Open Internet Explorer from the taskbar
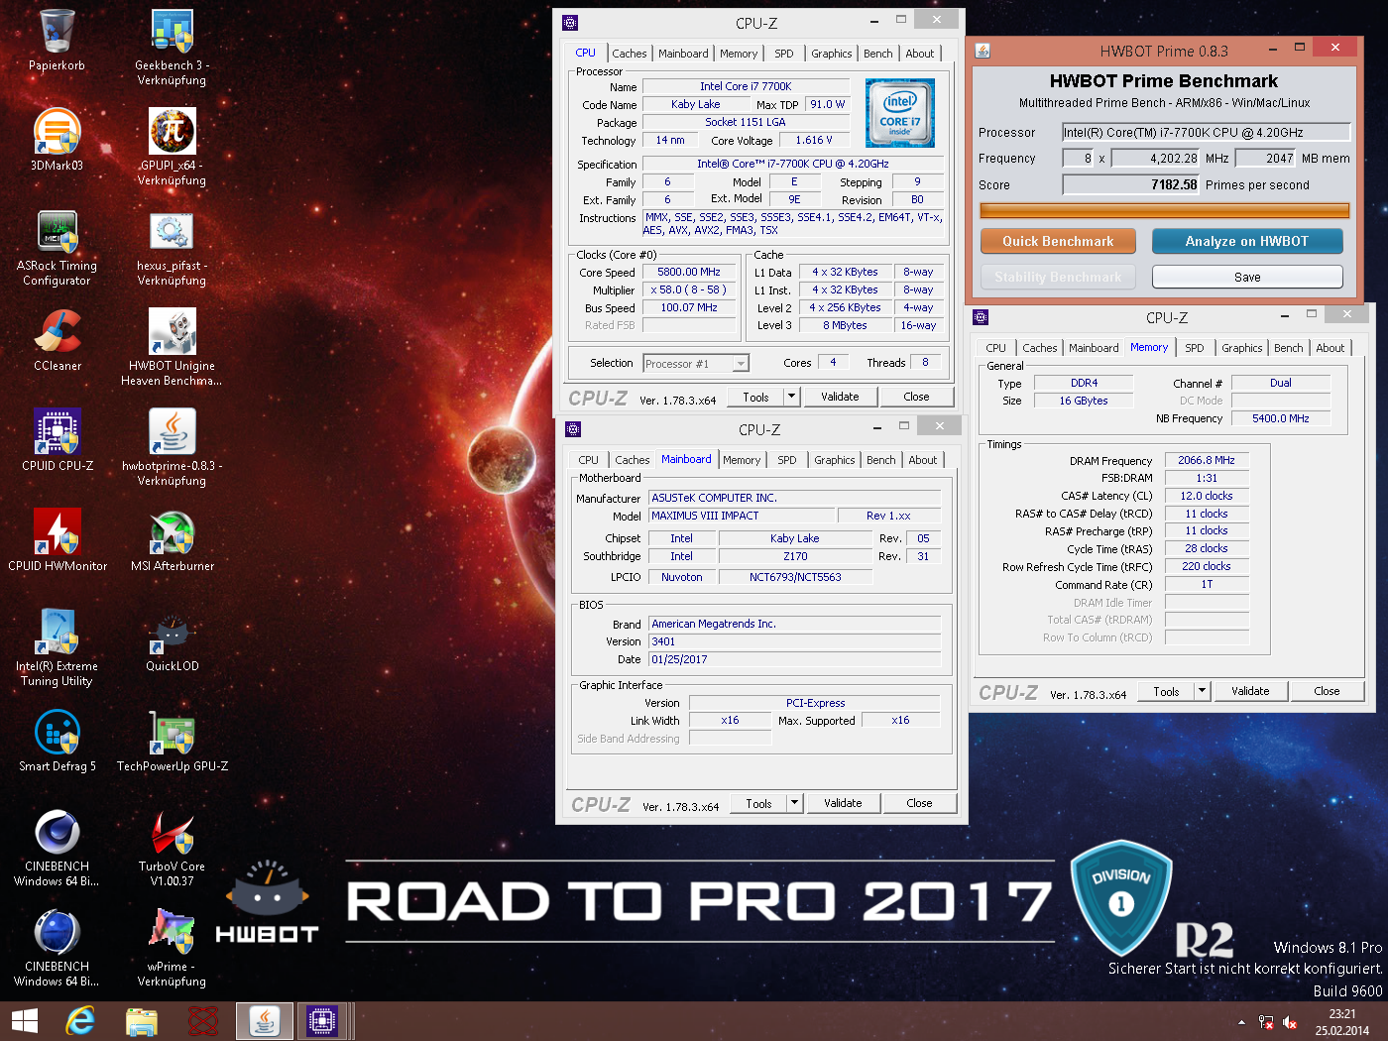 coord(80,1021)
